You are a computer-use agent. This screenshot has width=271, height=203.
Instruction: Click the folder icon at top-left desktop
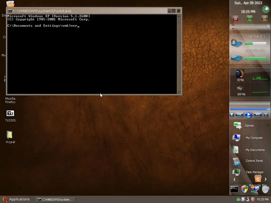(x=10, y=4)
